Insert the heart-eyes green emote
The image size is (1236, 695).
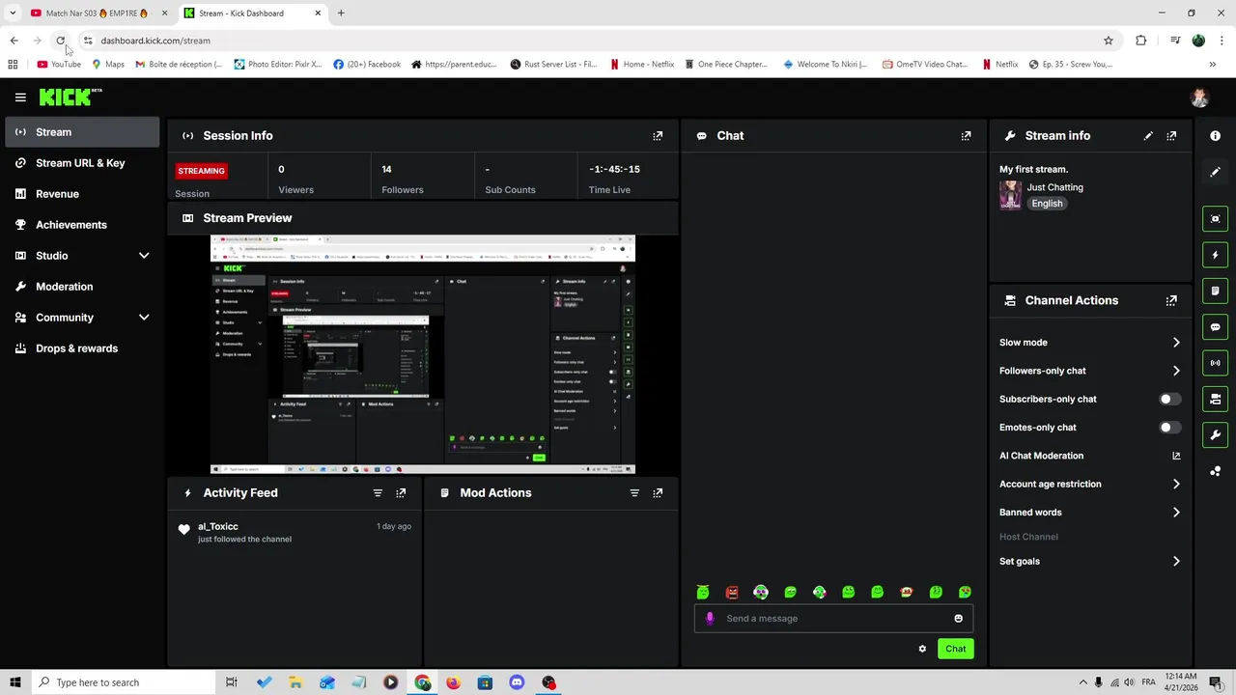(965, 592)
